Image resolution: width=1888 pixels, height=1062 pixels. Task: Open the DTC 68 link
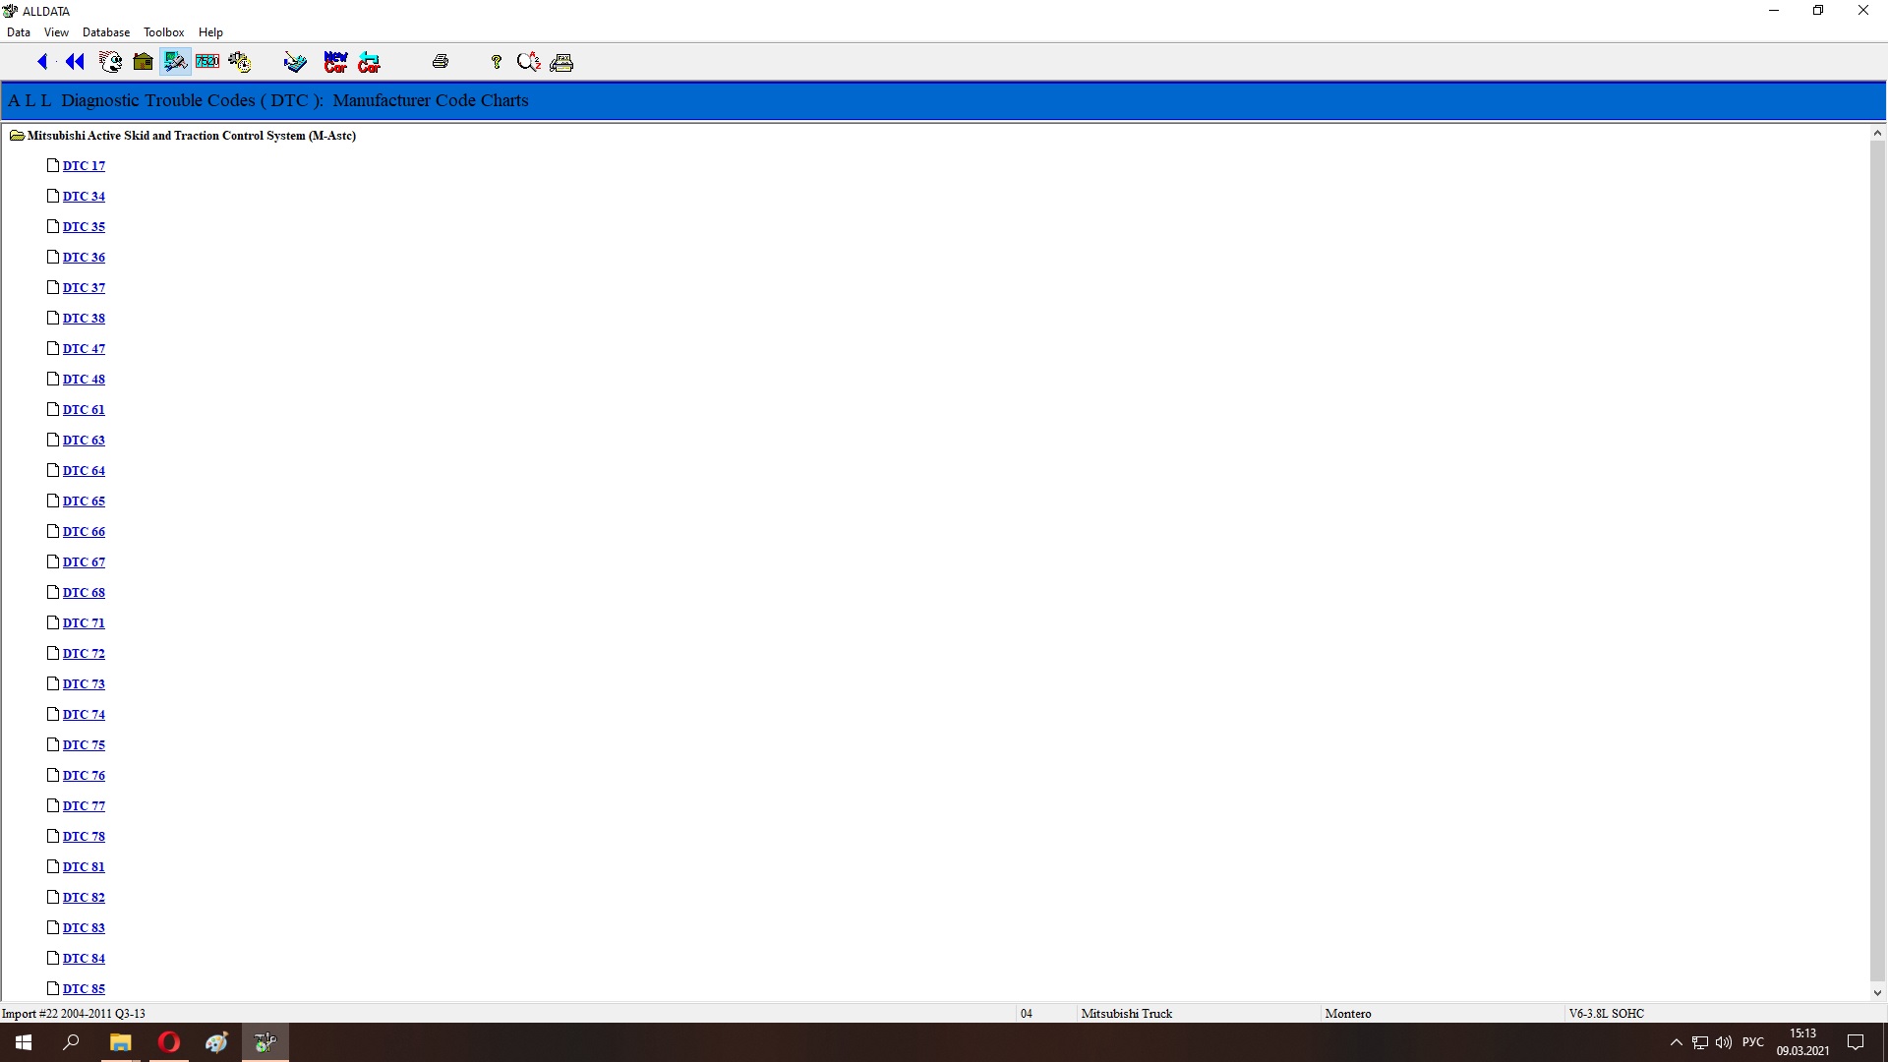84,593
